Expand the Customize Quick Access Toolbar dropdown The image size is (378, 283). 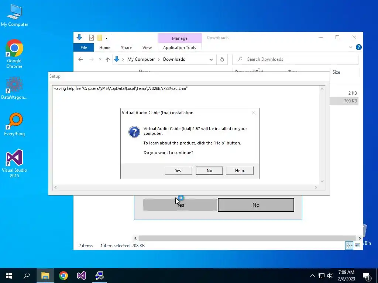(106, 38)
